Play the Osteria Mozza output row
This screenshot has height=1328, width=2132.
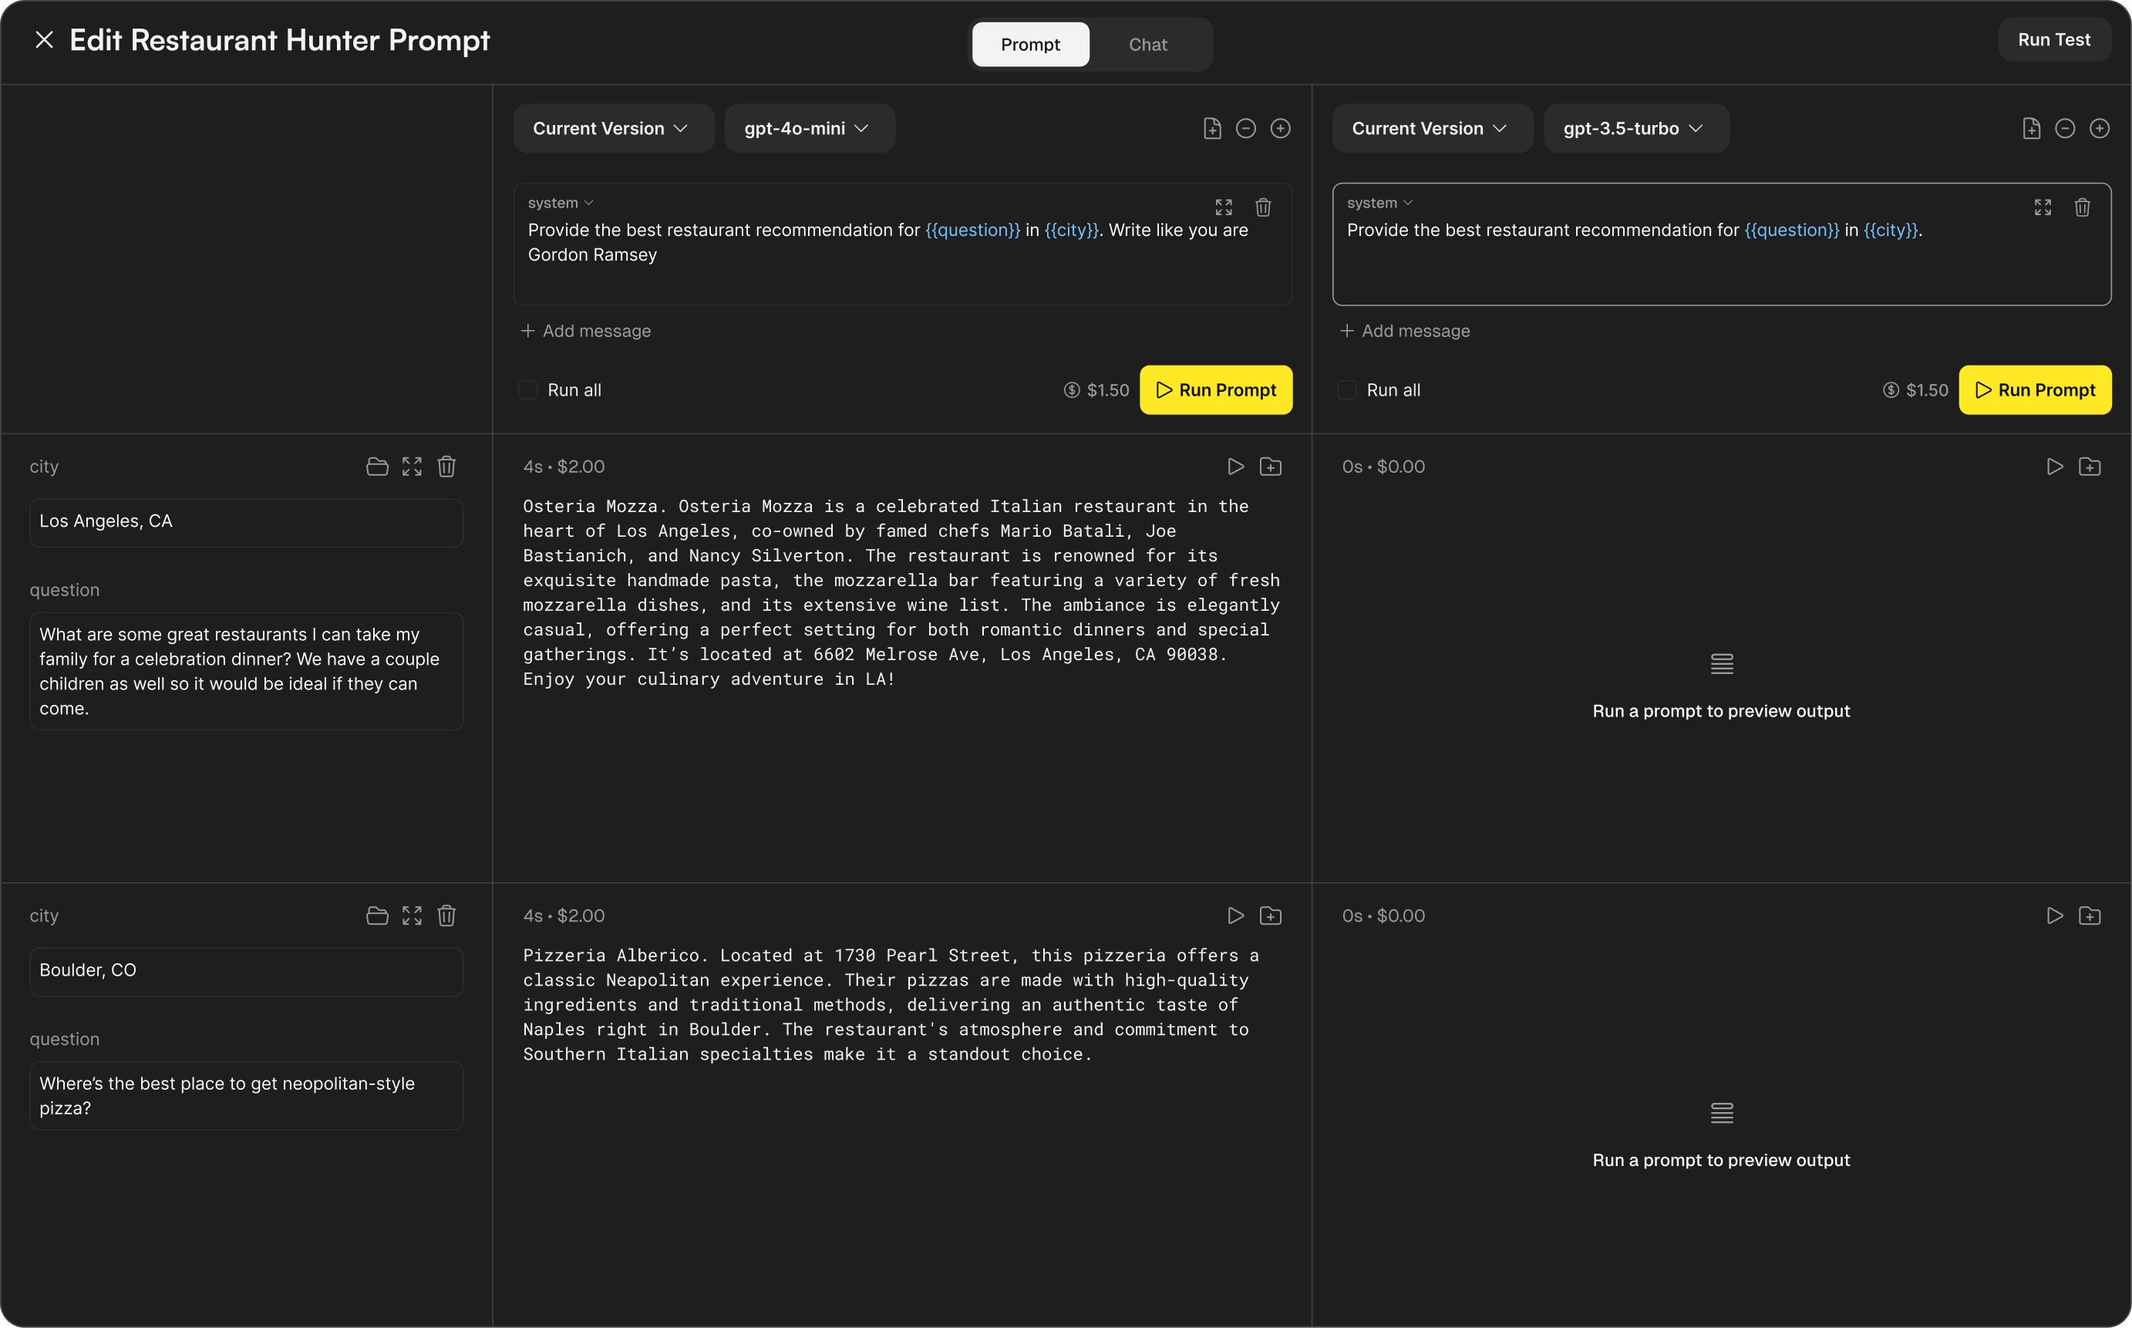click(x=1235, y=467)
